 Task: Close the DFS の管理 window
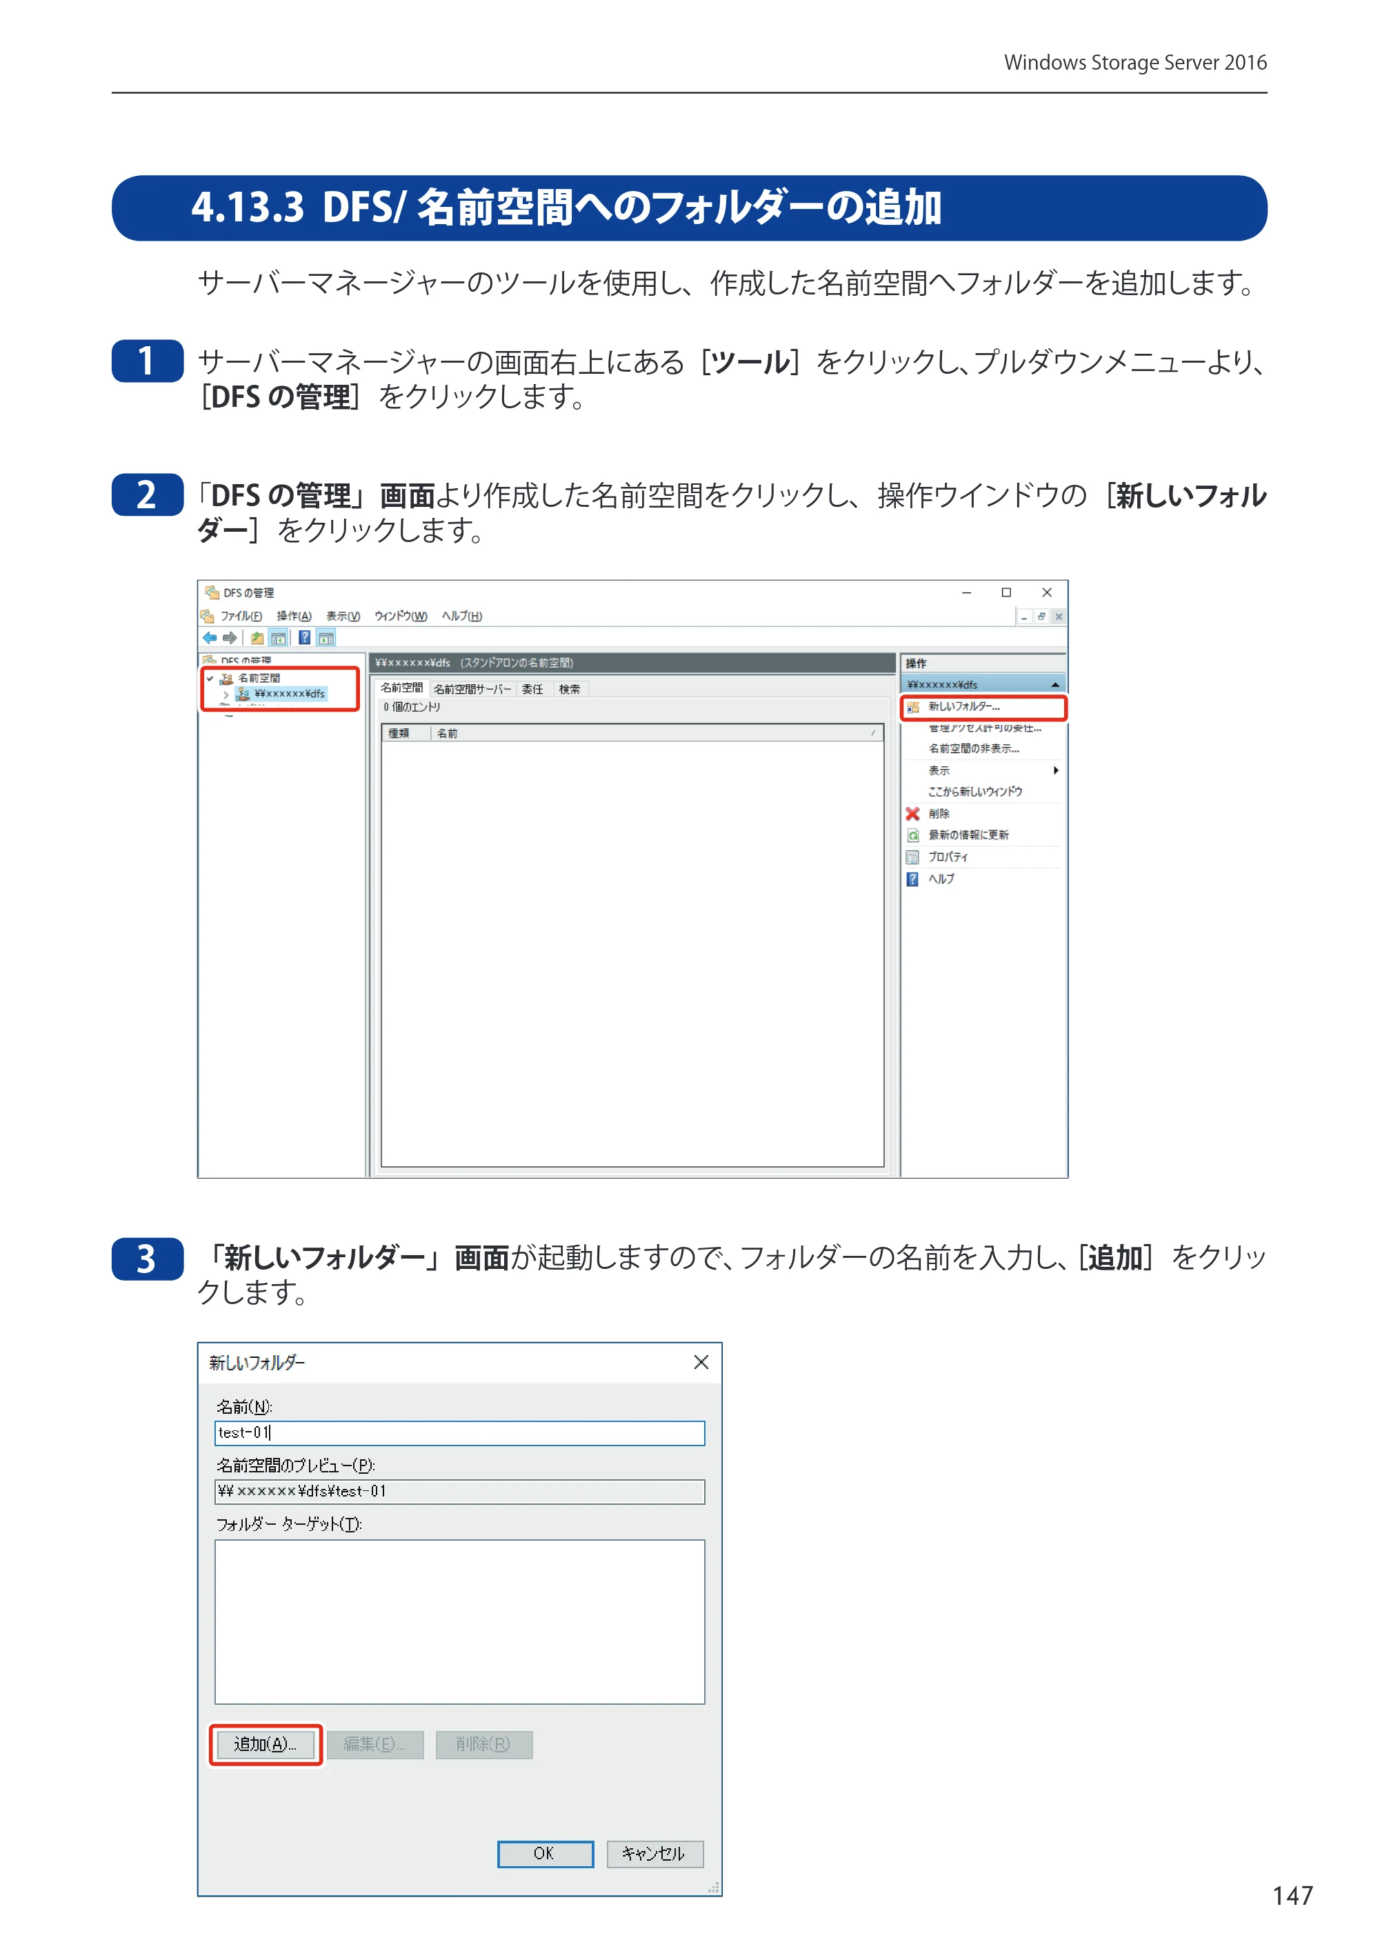pyautogui.click(x=1048, y=593)
